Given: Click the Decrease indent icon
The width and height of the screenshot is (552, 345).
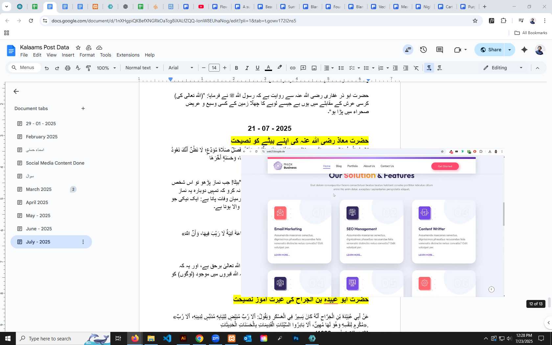Looking at the screenshot, I should 395,68.
